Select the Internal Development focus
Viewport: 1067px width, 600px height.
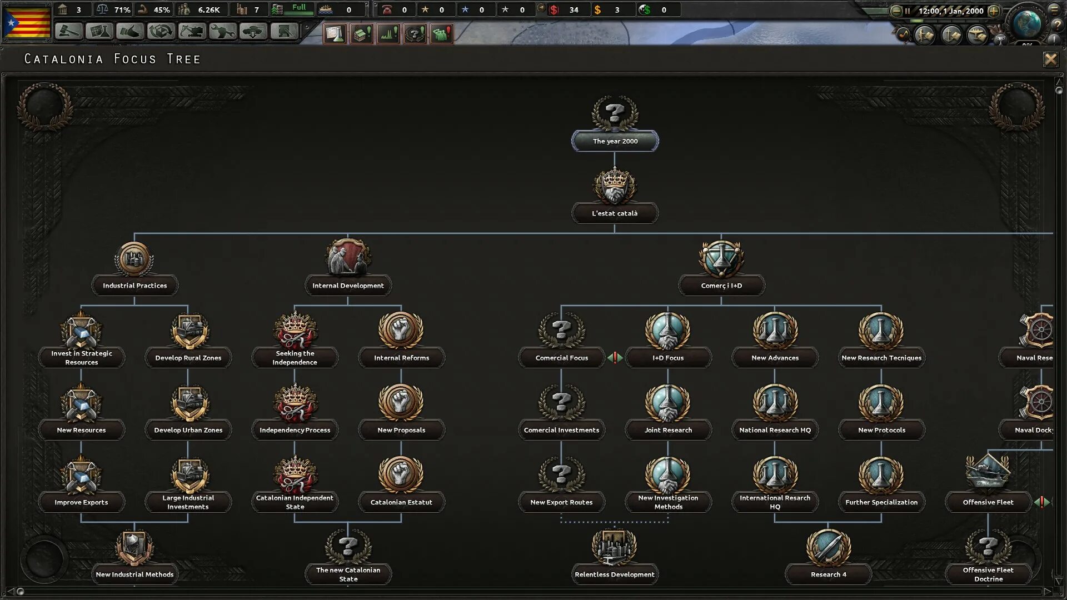pyautogui.click(x=348, y=268)
